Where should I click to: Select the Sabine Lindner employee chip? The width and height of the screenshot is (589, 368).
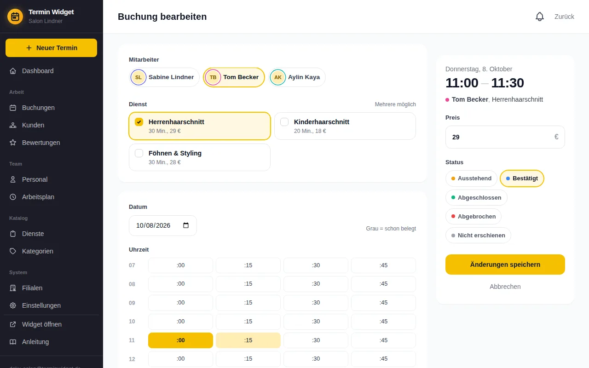coord(164,77)
